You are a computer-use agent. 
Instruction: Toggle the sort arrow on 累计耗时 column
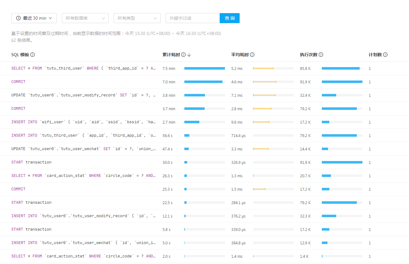(189, 55)
